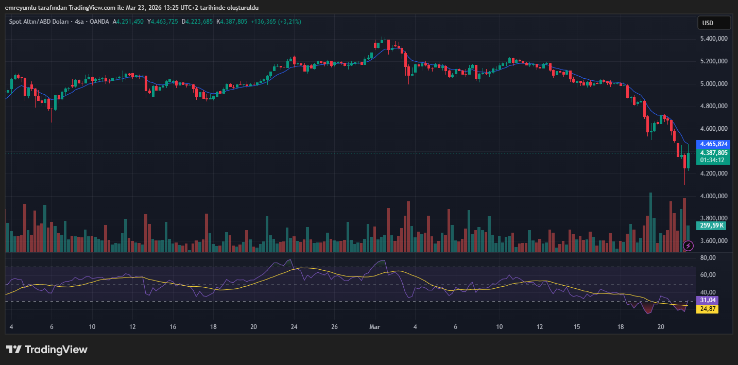Viewport: 738px width, 365px height.
Task: Click the Mar label on time axis
Action: pyautogui.click(x=374, y=326)
